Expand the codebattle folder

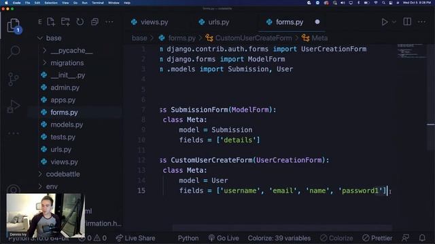click(x=63, y=174)
